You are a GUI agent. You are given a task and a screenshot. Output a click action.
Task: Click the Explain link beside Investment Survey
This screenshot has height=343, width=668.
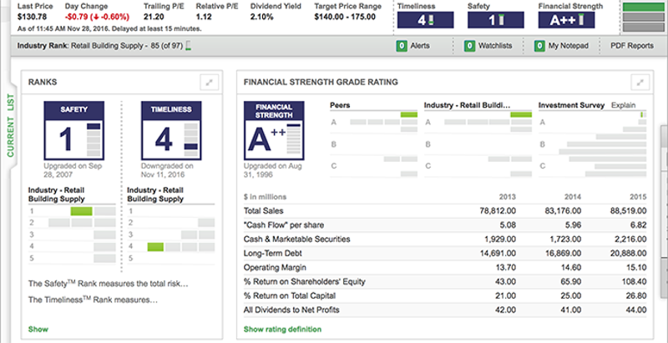[x=622, y=106]
